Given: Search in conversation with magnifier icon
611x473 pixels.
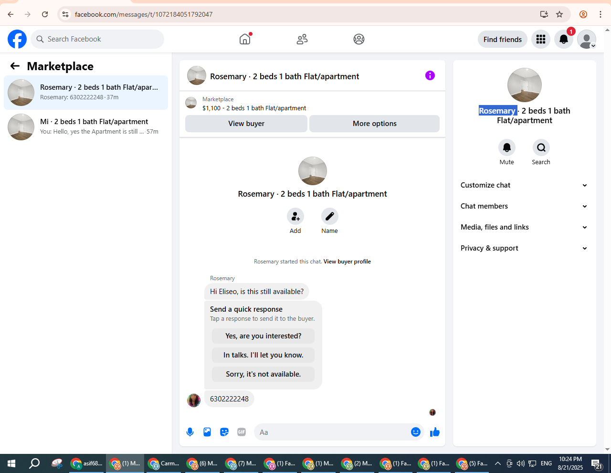Looking at the screenshot, I should (541, 147).
